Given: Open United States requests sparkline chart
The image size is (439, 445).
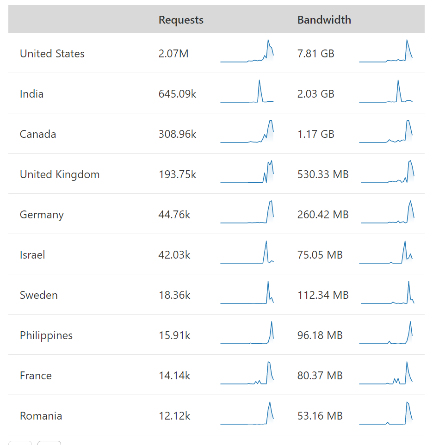Looking at the screenshot, I should tap(247, 51).
